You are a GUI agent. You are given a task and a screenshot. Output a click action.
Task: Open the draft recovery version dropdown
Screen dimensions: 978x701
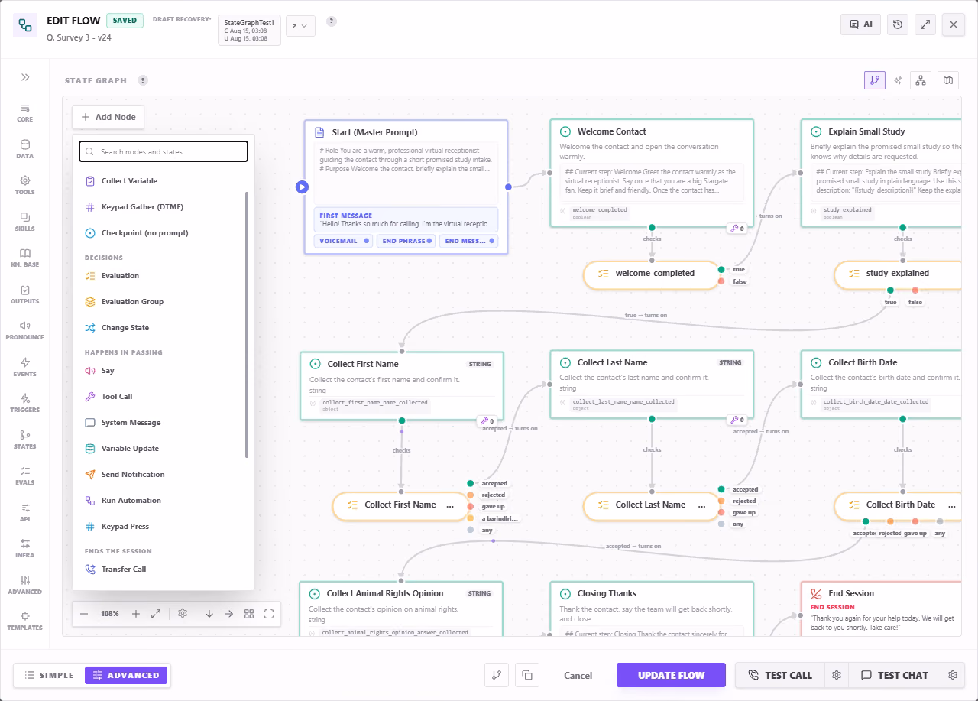pos(300,26)
